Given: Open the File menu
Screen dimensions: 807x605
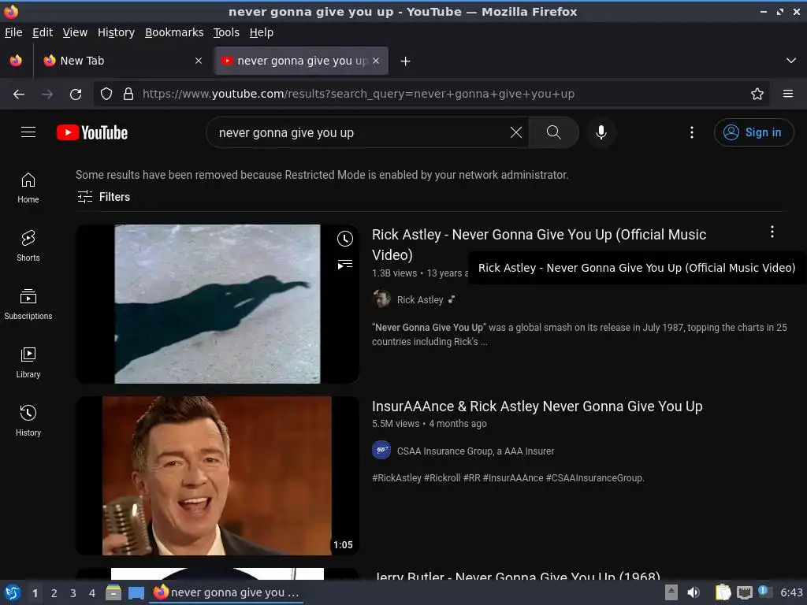Looking at the screenshot, I should 13,32.
